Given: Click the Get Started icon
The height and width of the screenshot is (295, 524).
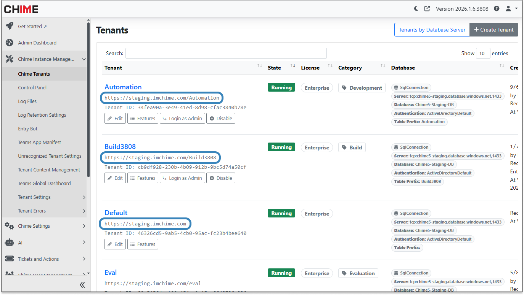Looking at the screenshot, I should click(9, 26).
